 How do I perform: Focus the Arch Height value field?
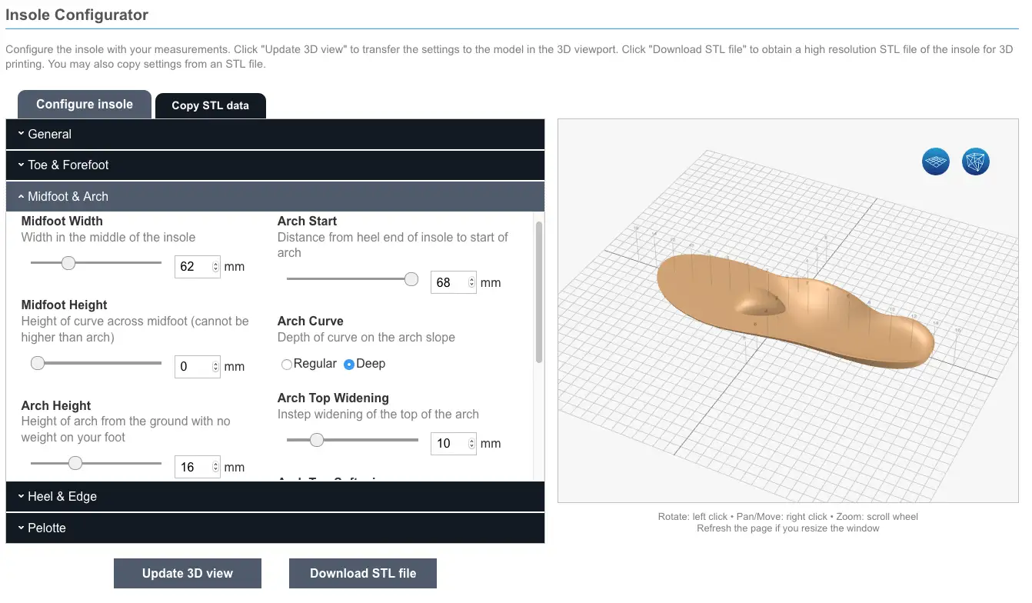pos(198,467)
